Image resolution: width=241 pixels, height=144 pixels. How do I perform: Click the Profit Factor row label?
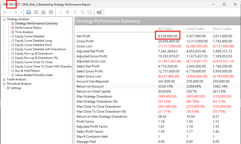pos(85,122)
